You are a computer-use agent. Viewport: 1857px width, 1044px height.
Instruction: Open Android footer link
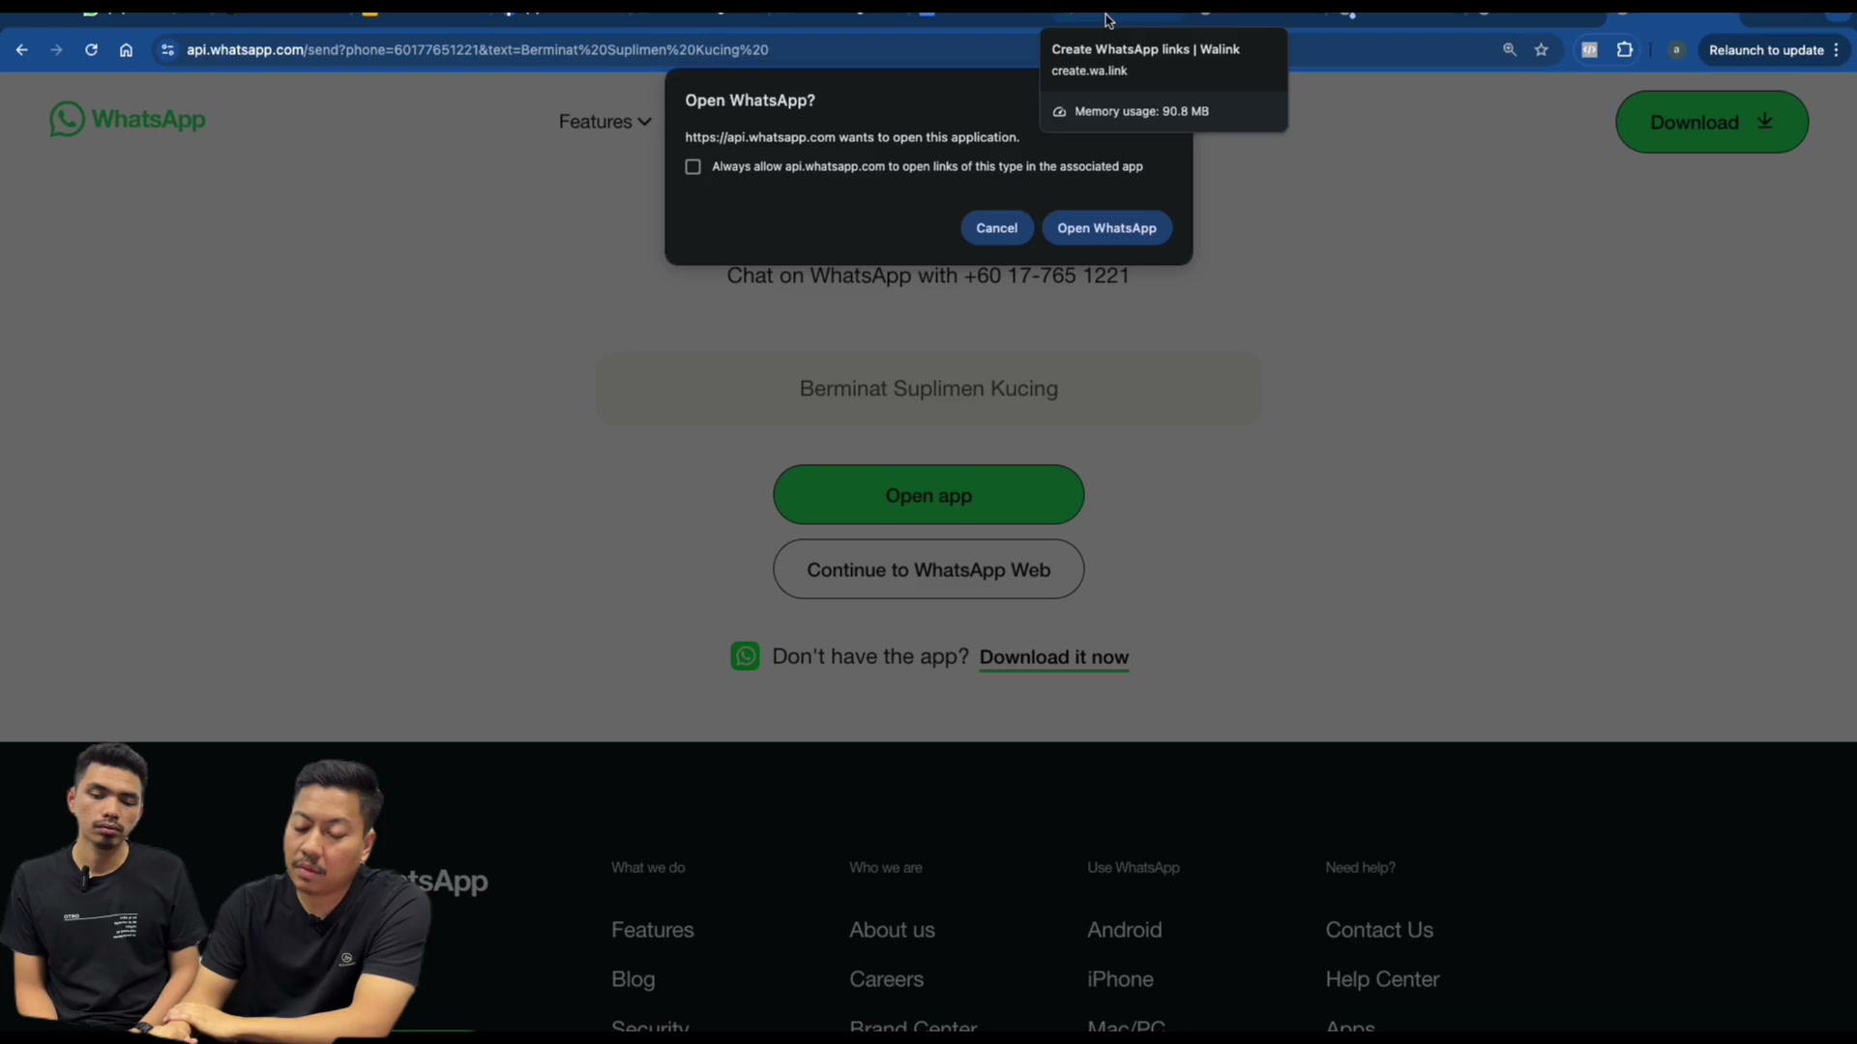click(1125, 930)
